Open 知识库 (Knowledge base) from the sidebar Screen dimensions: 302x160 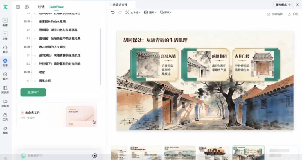point(5,88)
